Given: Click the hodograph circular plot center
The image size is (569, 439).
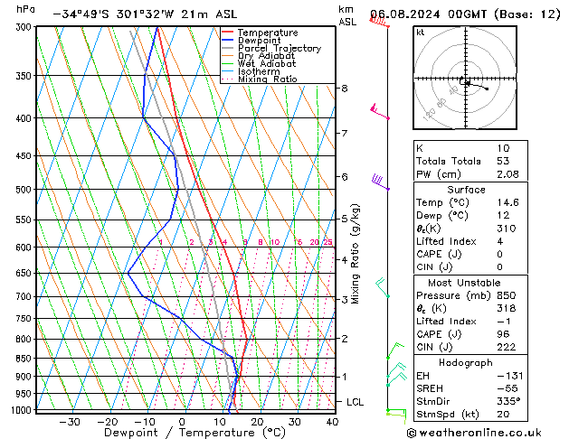Looking at the screenshot, I should coord(466,80).
